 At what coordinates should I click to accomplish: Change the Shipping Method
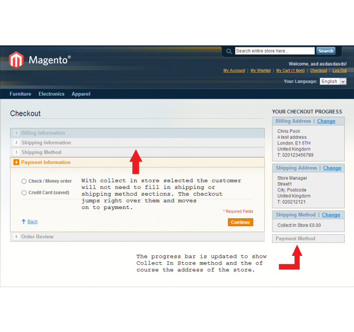point(331,215)
